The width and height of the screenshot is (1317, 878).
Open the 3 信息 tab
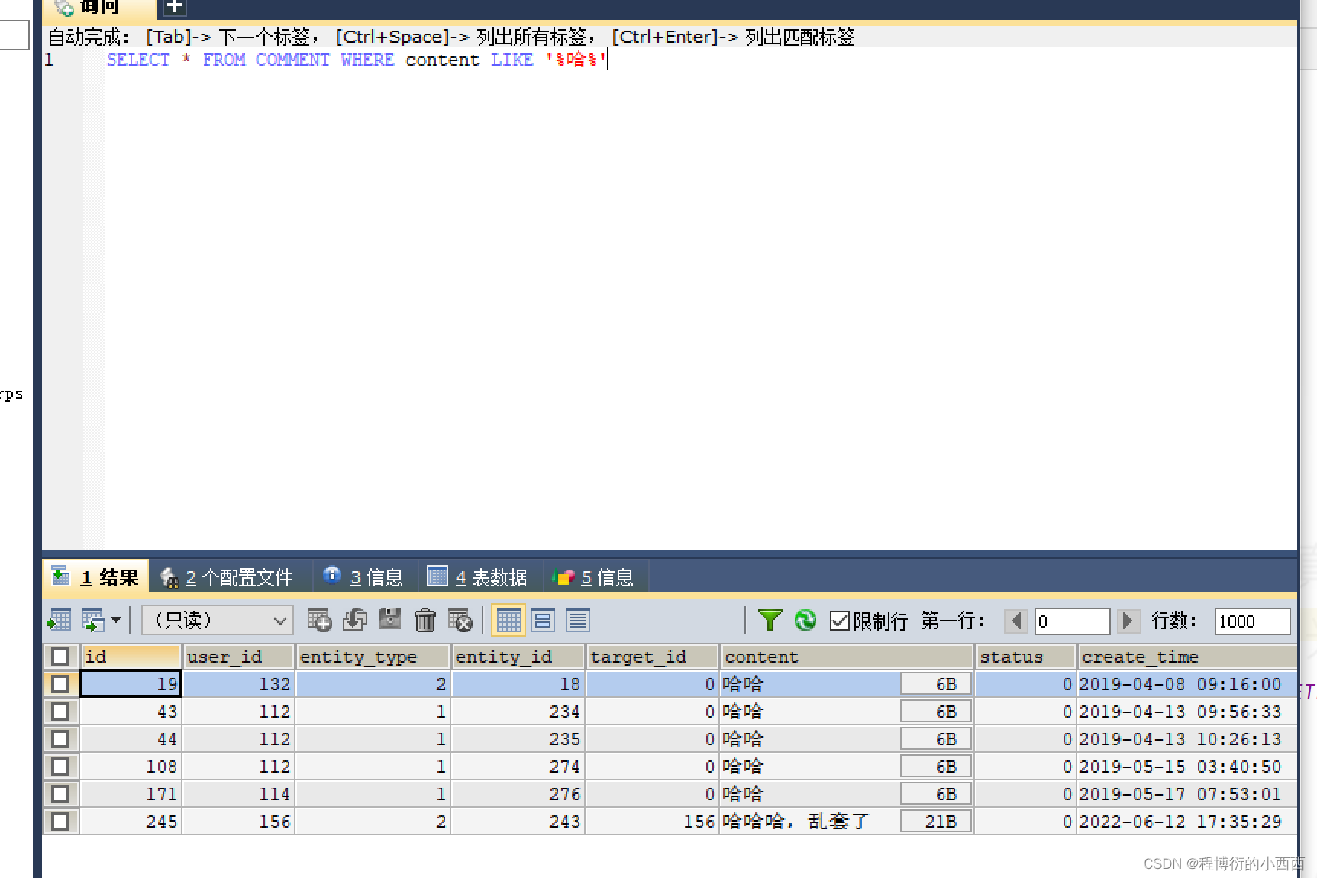coord(364,577)
